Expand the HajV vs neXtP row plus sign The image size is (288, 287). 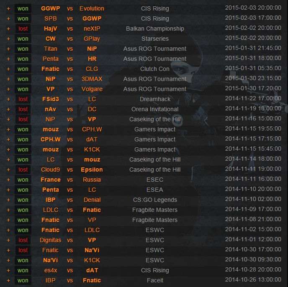(x=8, y=29)
